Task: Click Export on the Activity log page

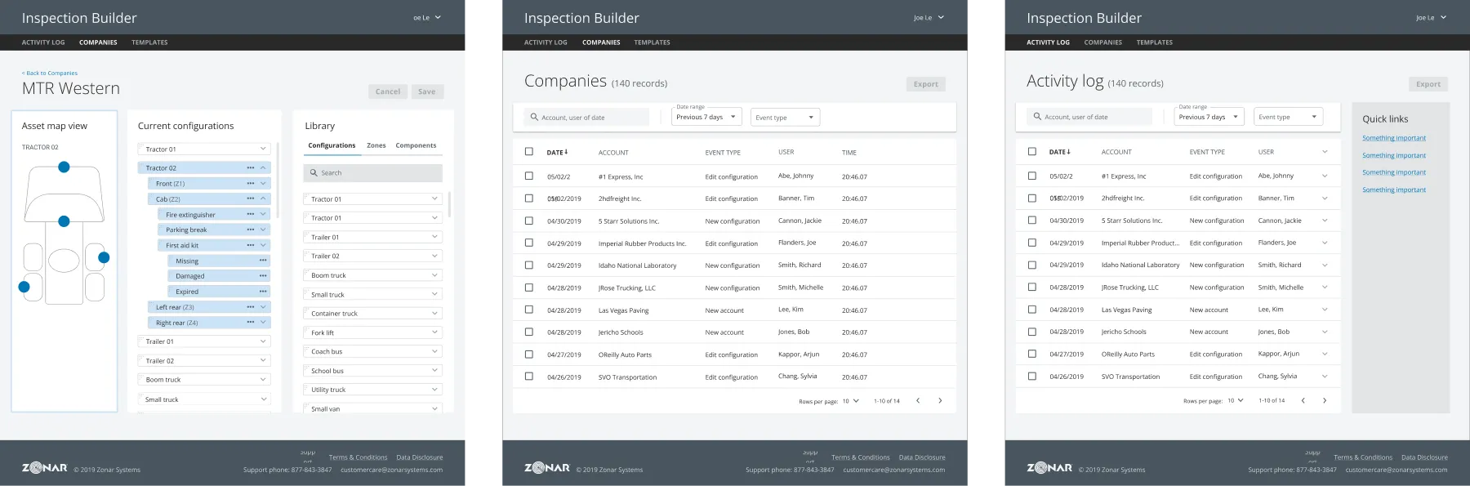Action: [1428, 84]
